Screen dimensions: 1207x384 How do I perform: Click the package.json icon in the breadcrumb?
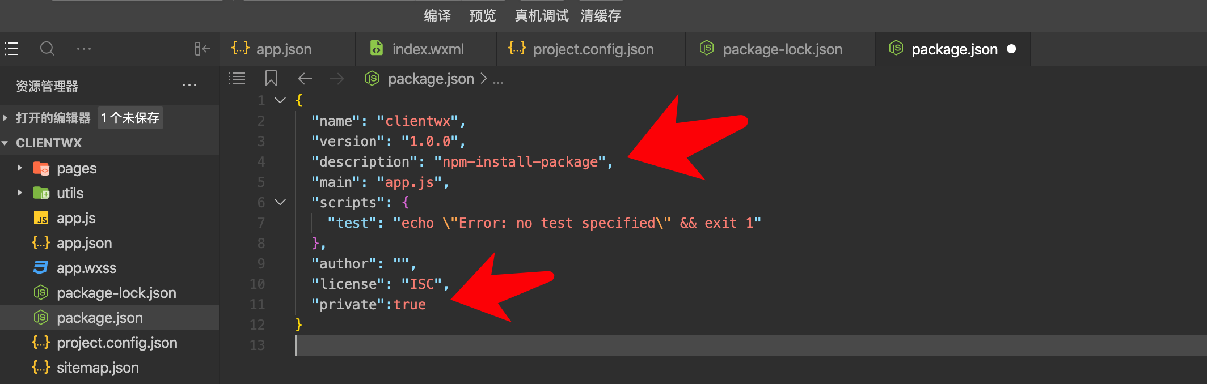(x=372, y=79)
